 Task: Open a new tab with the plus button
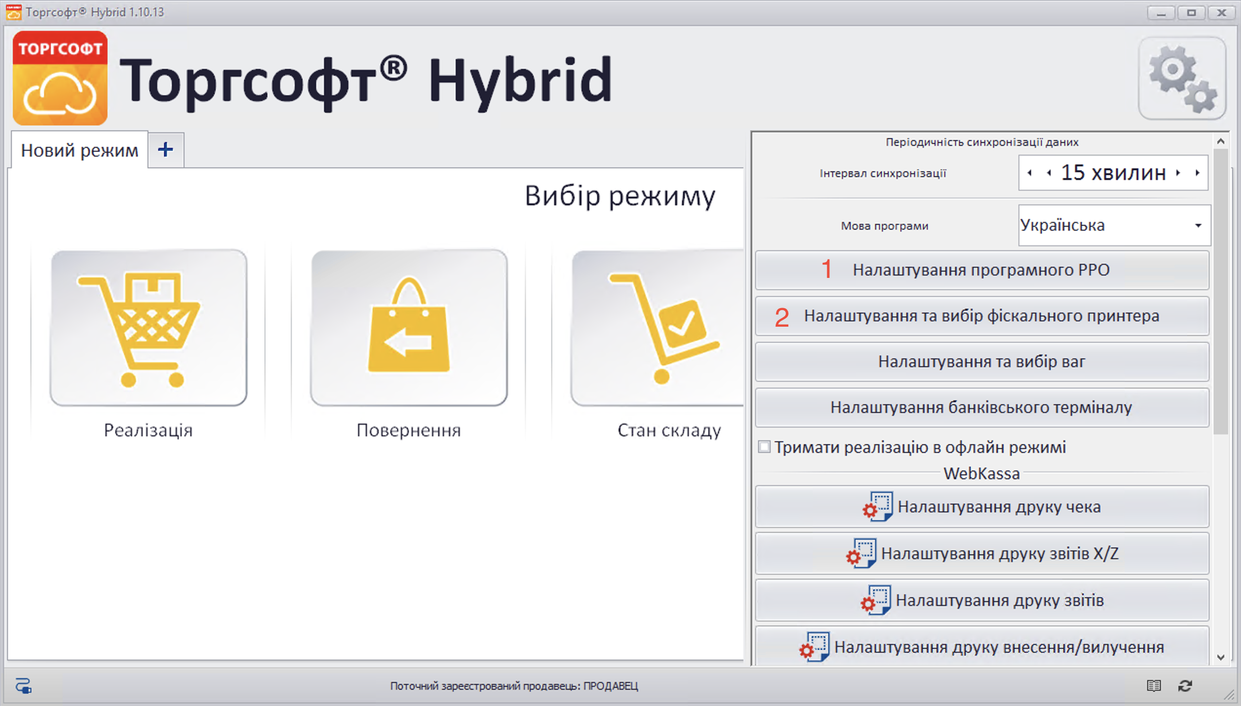(x=165, y=150)
